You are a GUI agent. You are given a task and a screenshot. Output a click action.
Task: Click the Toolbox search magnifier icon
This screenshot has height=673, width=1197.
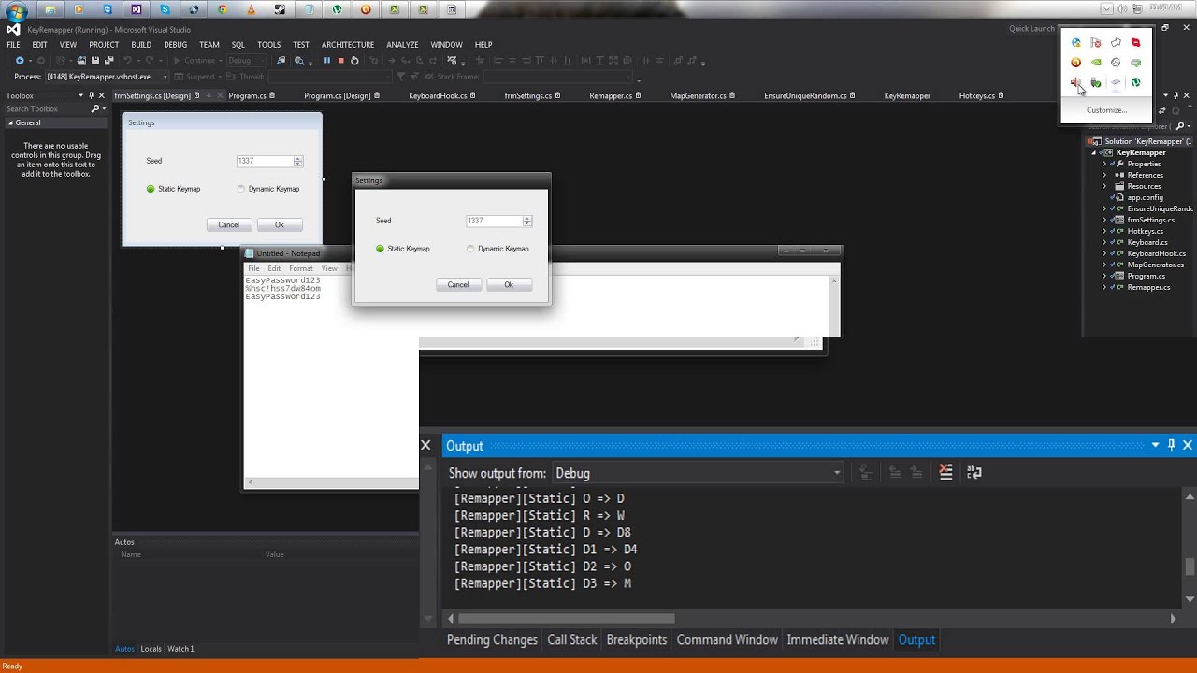point(95,108)
